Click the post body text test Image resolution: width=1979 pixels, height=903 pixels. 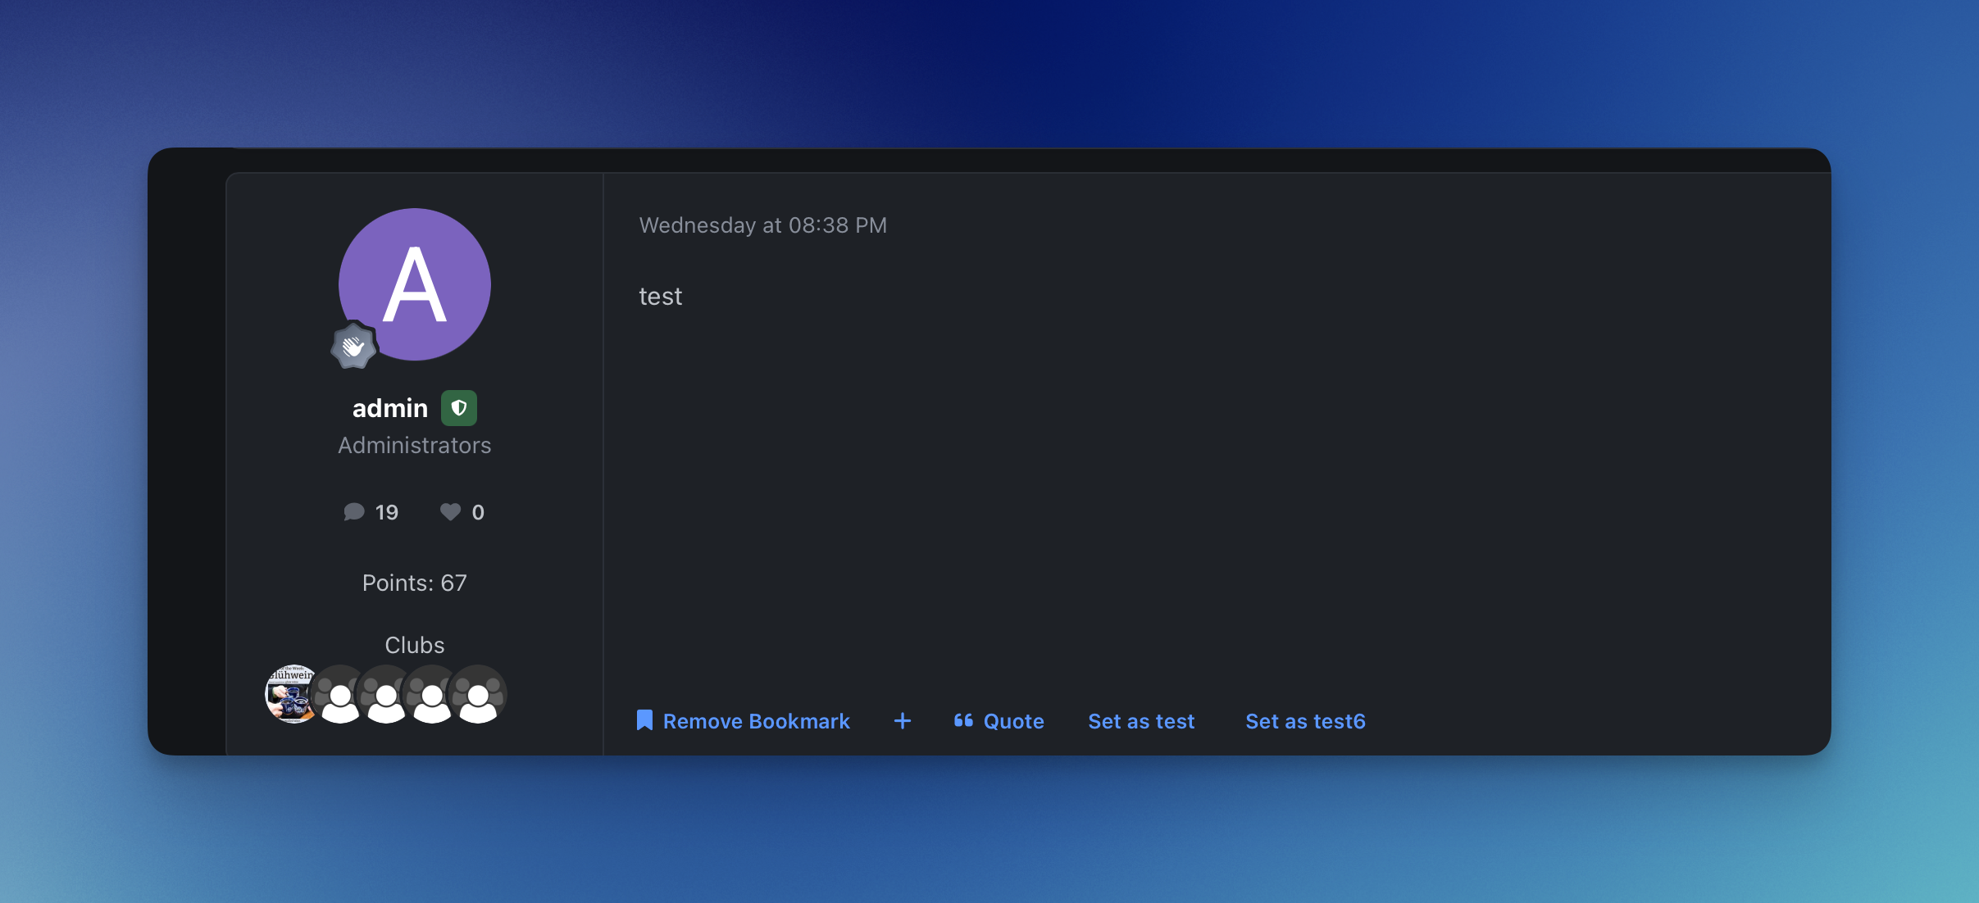point(660,297)
